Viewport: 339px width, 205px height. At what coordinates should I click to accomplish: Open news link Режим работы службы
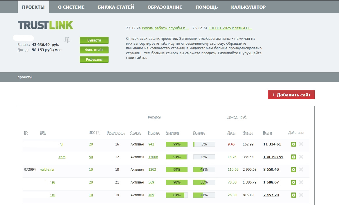(x=165, y=28)
